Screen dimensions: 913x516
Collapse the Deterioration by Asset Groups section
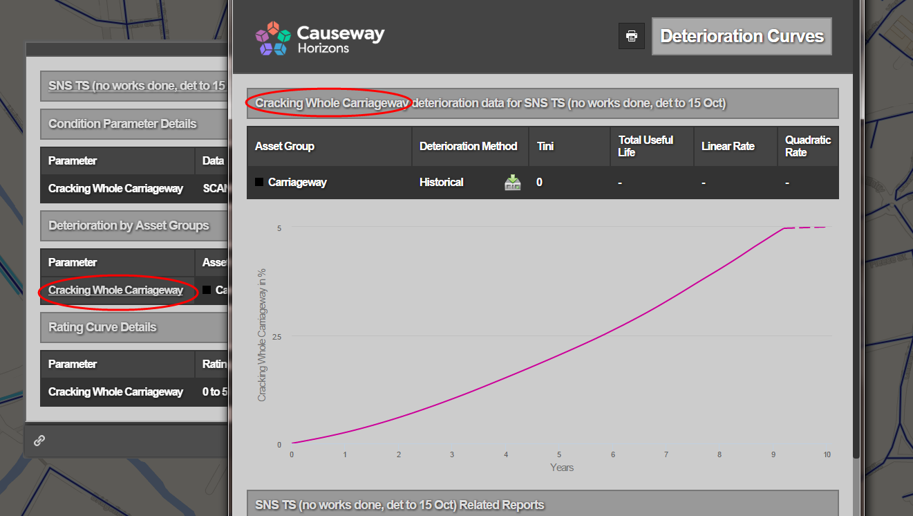coord(129,226)
